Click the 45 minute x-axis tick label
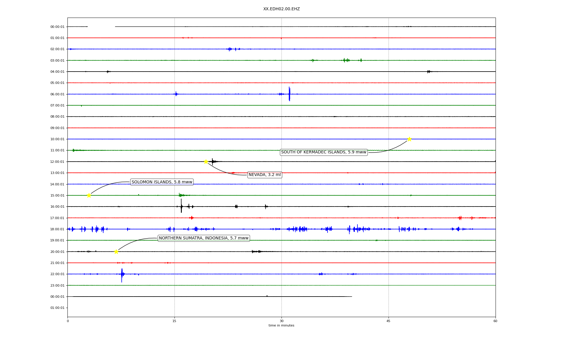The height and width of the screenshot is (352, 563). coord(388,321)
